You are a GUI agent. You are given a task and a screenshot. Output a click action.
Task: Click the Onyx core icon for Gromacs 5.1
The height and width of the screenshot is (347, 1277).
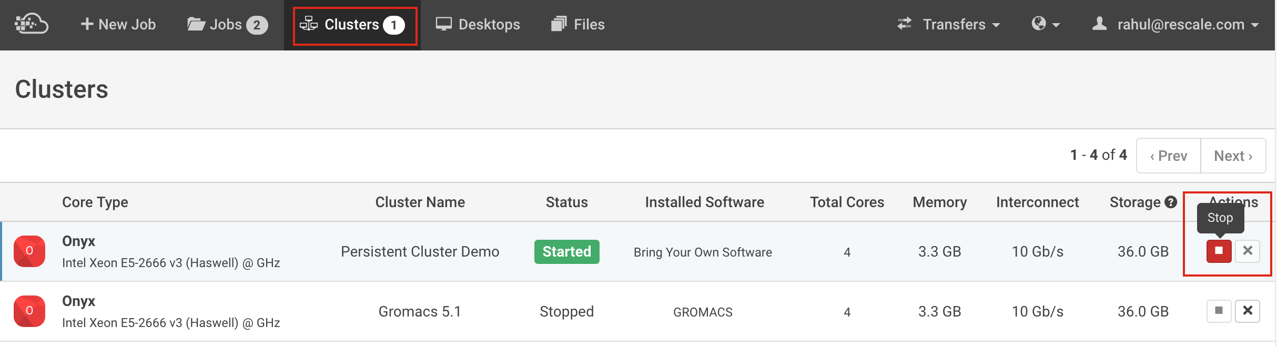[29, 311]
